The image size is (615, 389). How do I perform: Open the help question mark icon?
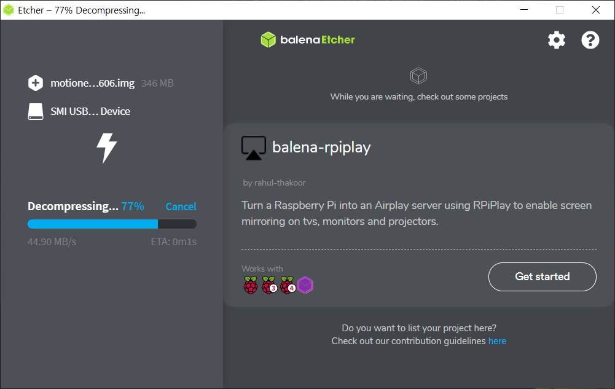pyautogui.click(x=590, y=40)
